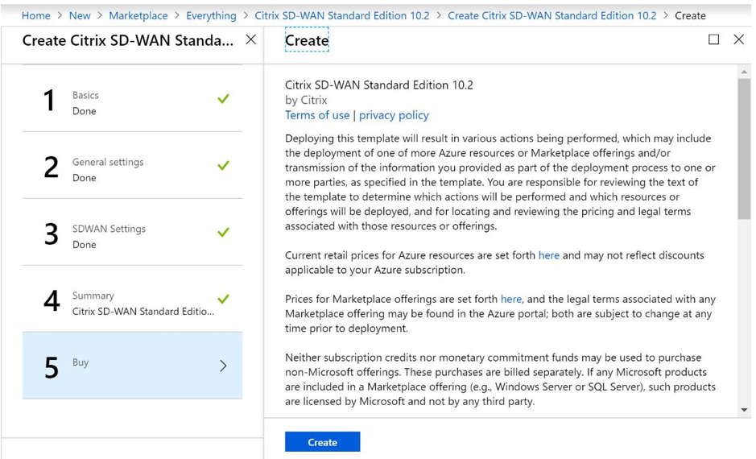Click the 'Create Citrix SD-WAN Standa...' blade title

(128, 40)
